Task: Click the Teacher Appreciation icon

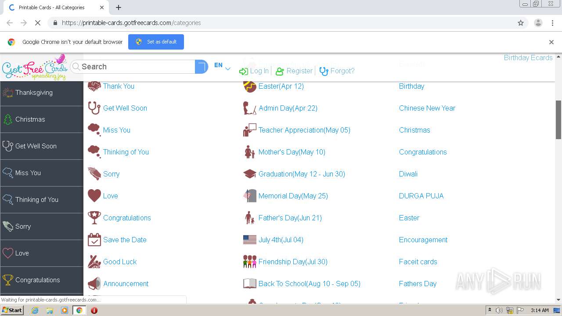Action: point(249,130)
